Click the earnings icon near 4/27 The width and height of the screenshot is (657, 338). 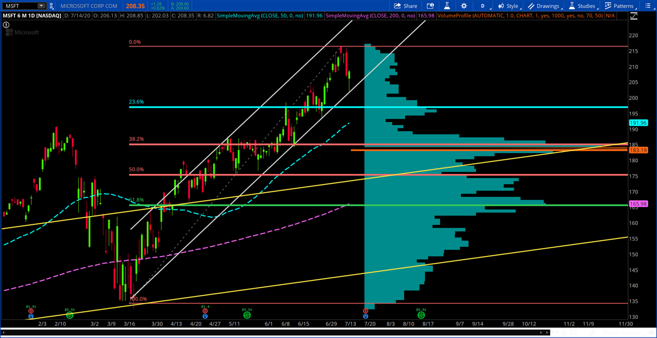click(x=204, y=311)
